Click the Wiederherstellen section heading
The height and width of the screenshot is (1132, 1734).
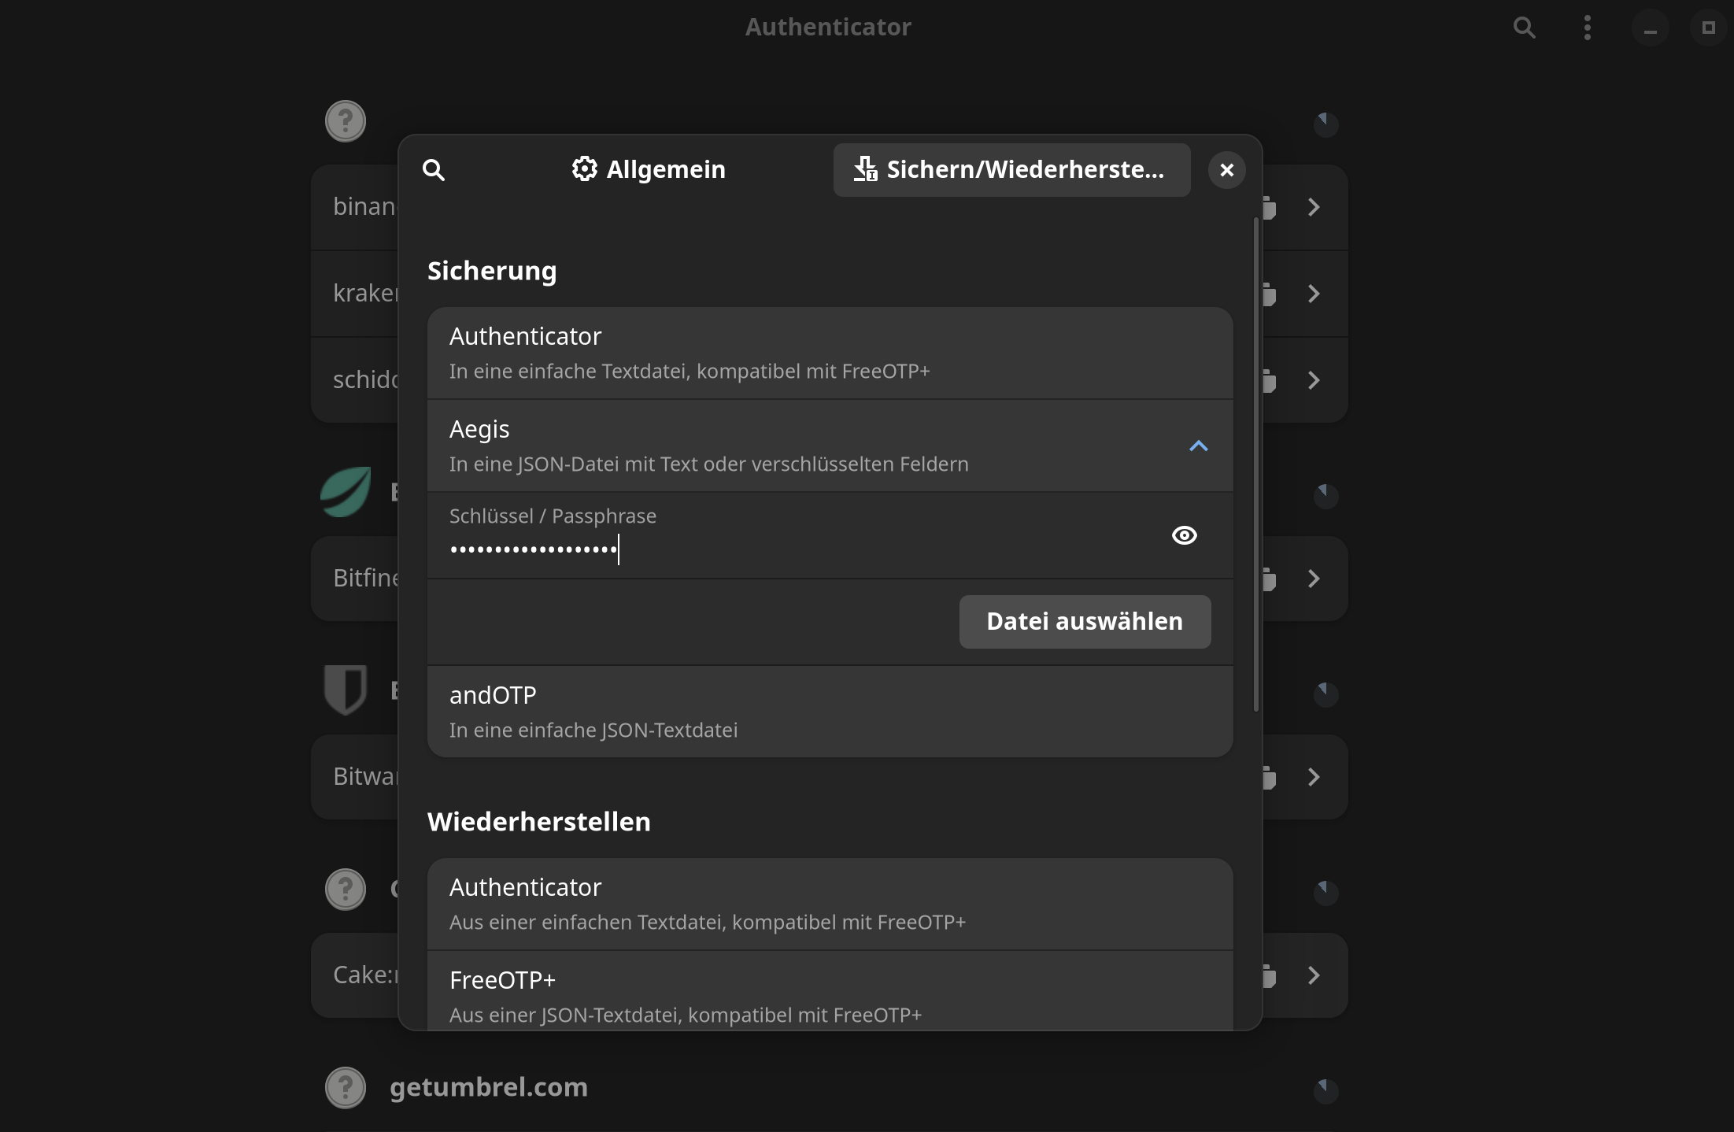539,822
